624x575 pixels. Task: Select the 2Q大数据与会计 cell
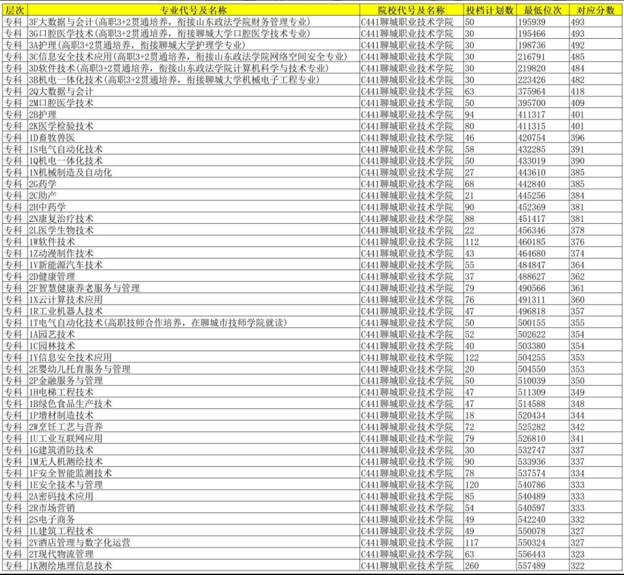pos(193,91)
